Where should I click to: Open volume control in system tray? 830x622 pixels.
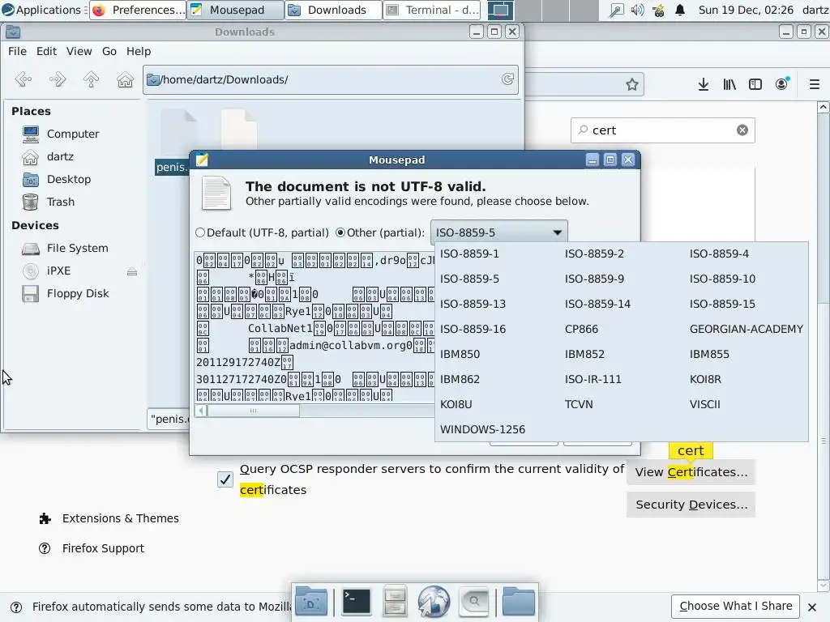tap(637, 10)
